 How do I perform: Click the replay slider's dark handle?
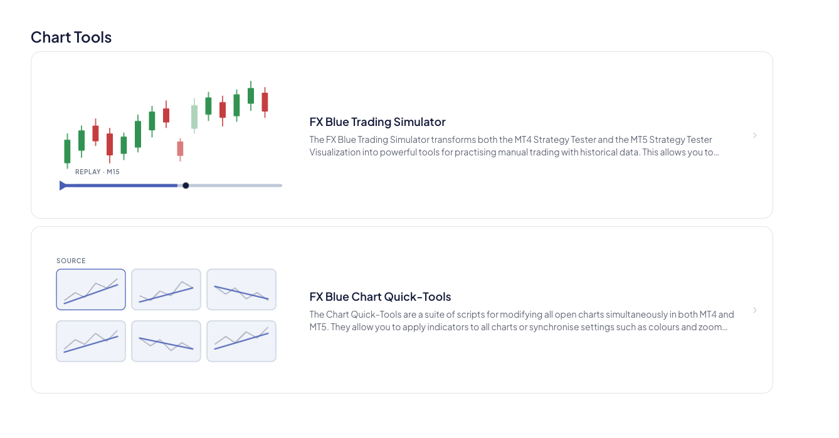click(x=186, y=185)
